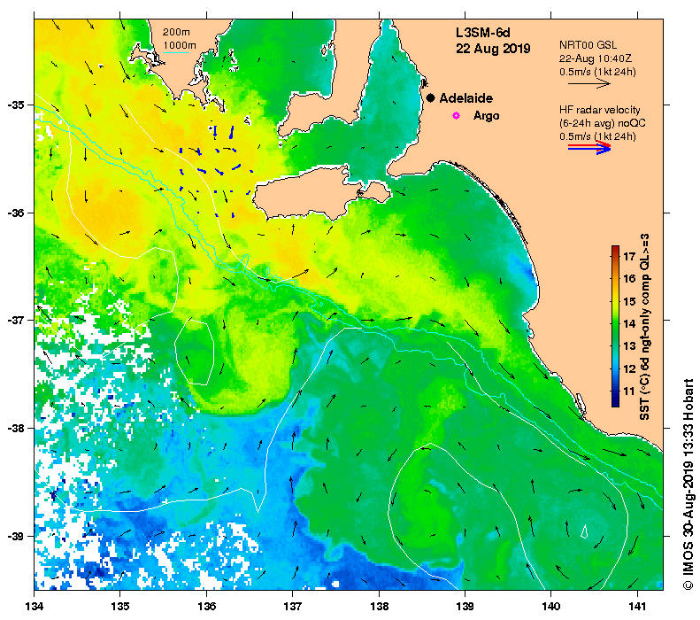Click the '137' longitude axis label
The height and width of the screenshot is (620, 700).
pyautogui.click(x=293, y=606)
